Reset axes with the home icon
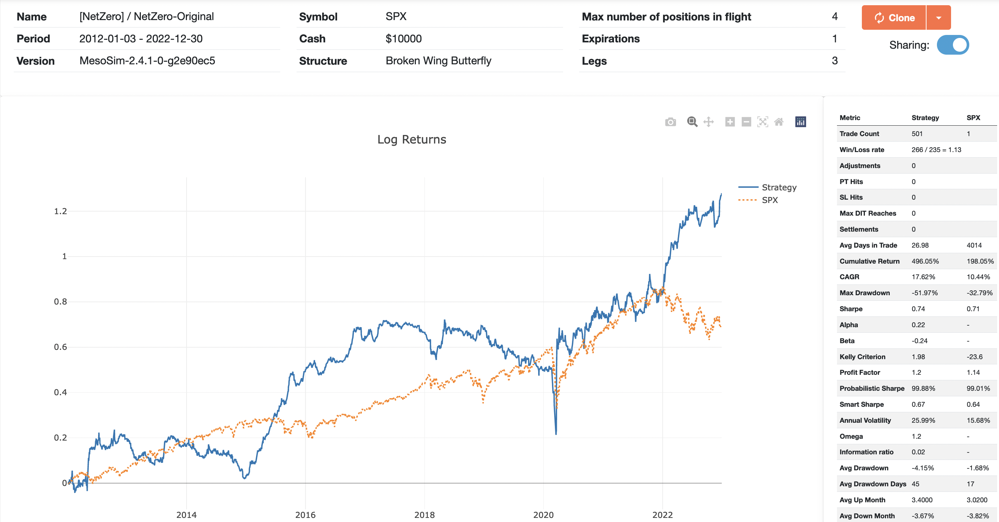This screenshot has height=522, width=999. point(779,122)
